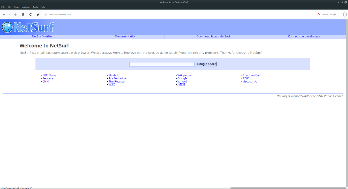Click the Google G icon in search field

coord(318,14)
